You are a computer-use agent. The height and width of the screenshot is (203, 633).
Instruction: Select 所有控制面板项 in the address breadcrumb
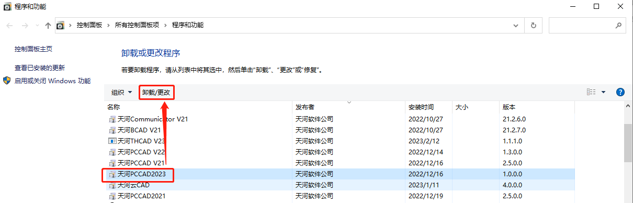[137, 25]
